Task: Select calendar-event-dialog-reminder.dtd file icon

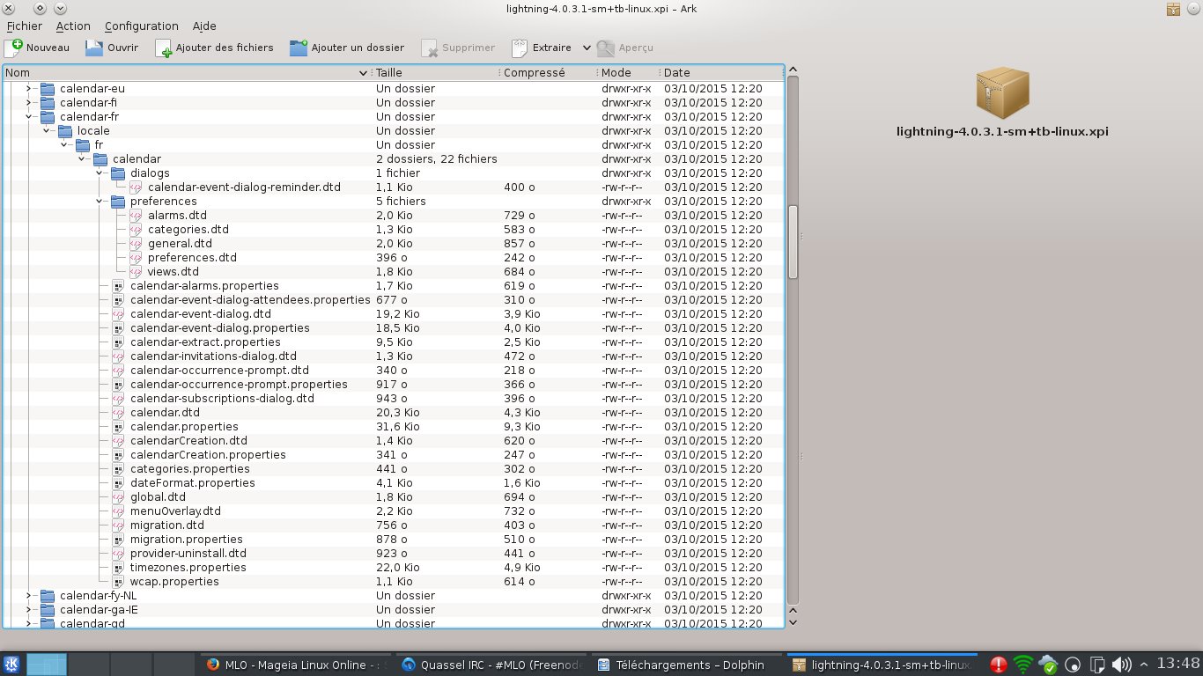Action: click(136, 187)
